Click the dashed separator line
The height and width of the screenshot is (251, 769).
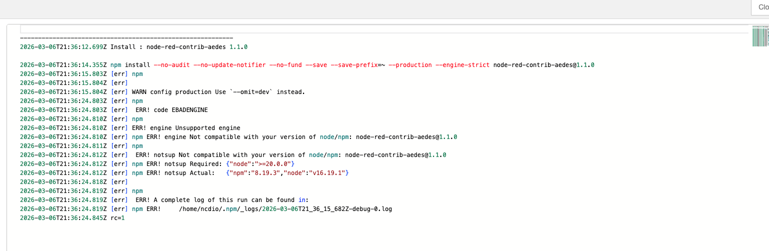[126, 38]
